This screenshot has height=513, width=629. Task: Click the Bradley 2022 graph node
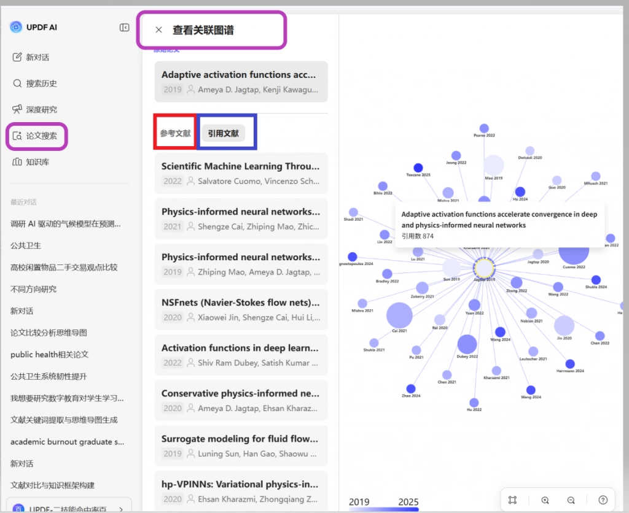tap(387, 274)
